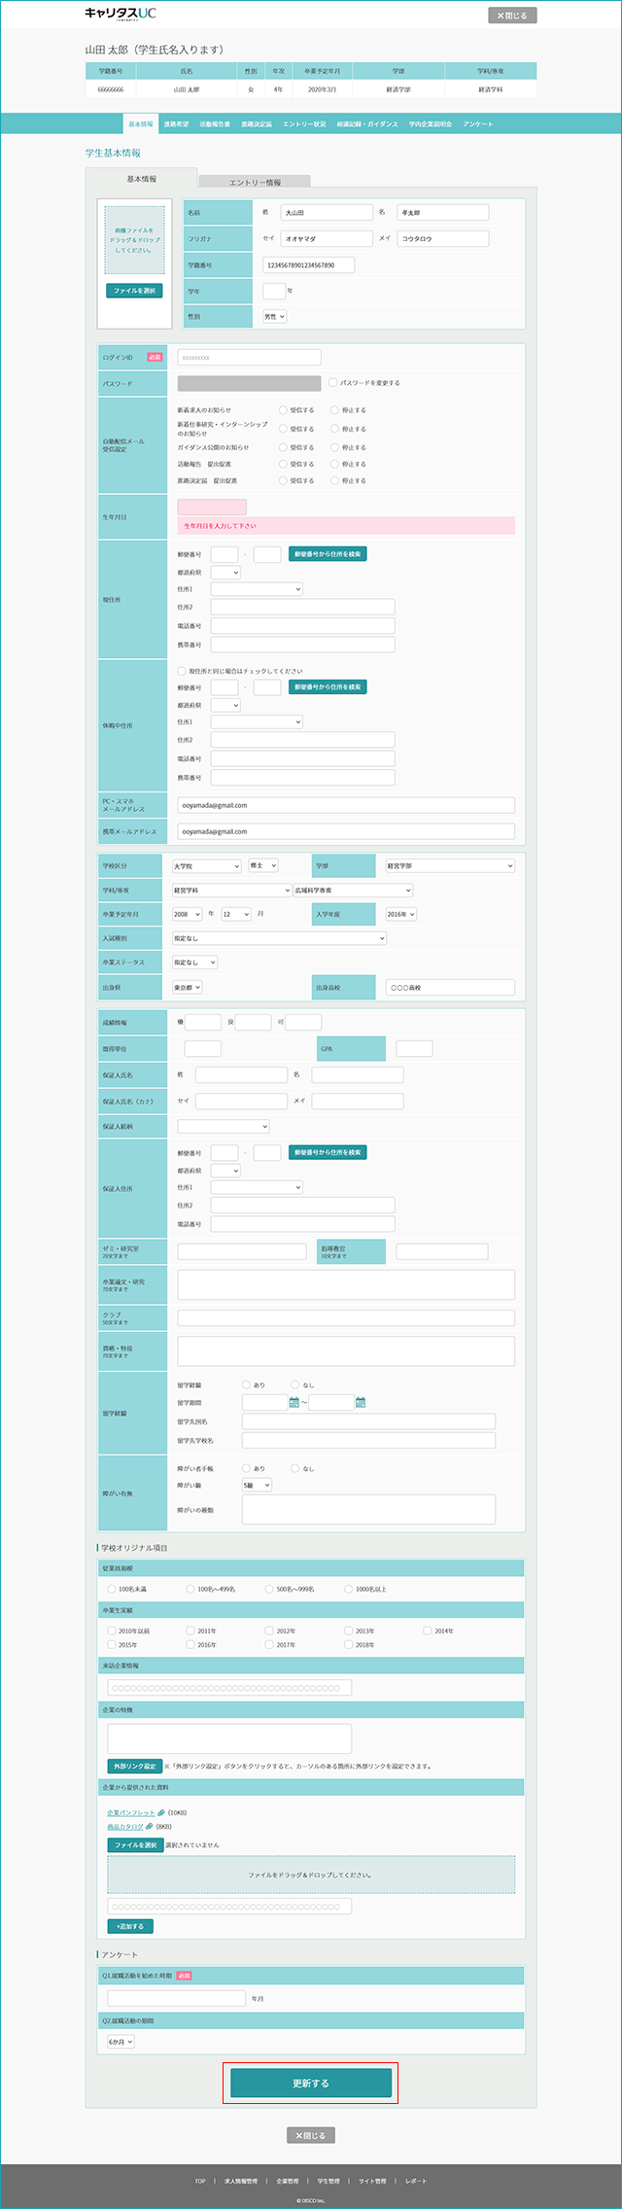Click the +追加する button

pos(130,1925)
